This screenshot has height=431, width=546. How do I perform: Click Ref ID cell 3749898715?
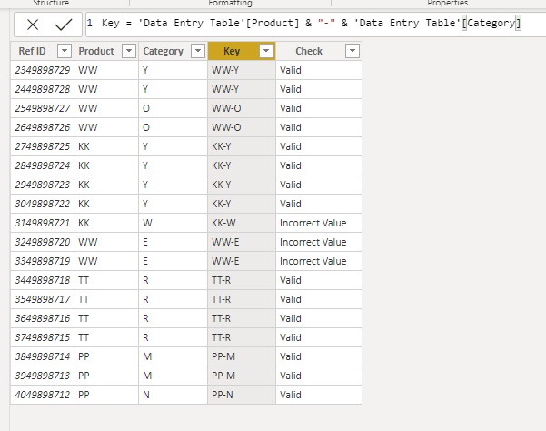[x=42, y=337]
